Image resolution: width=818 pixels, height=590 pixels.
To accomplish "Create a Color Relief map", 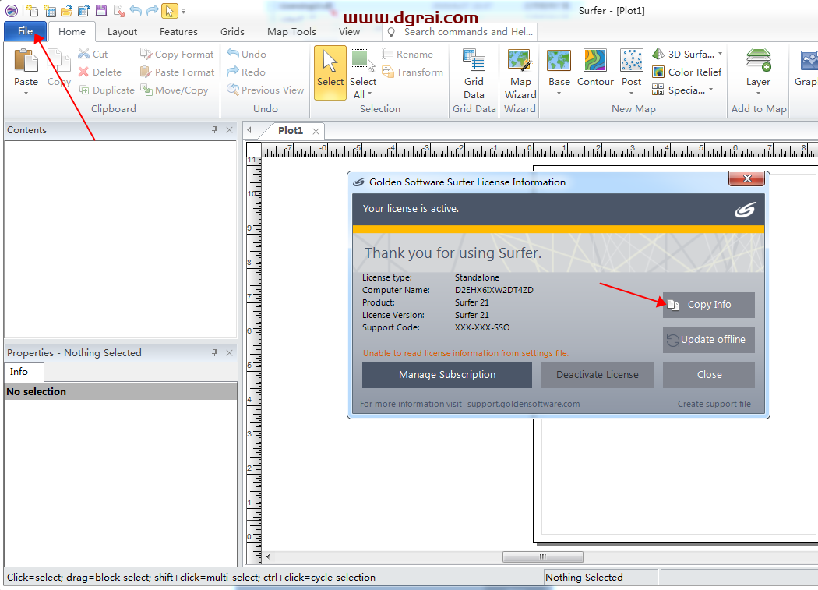I will pos(687,72).
